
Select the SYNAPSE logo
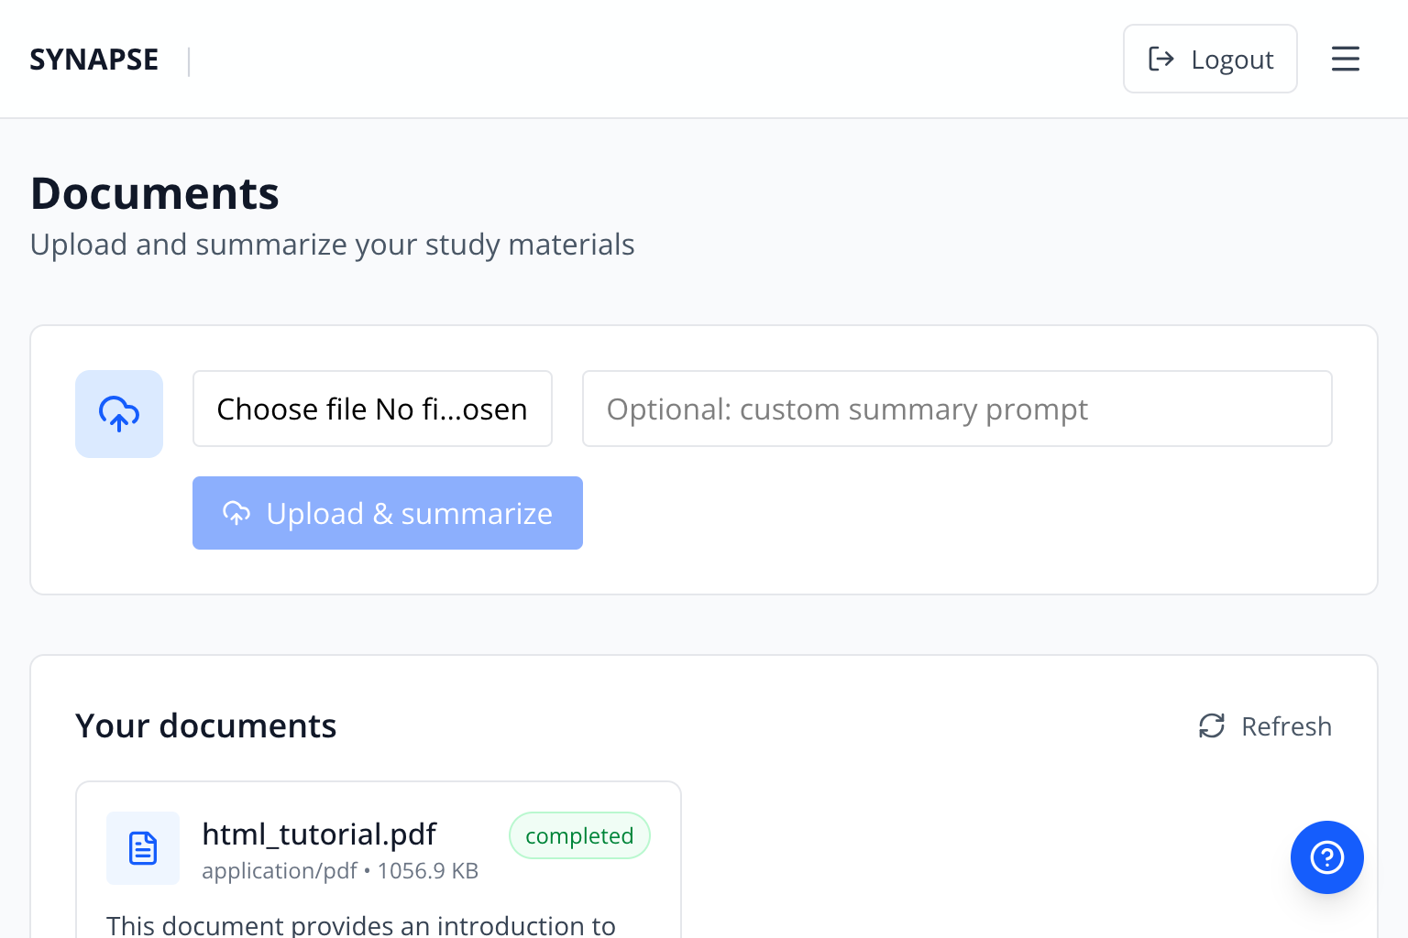click(93, 59)
